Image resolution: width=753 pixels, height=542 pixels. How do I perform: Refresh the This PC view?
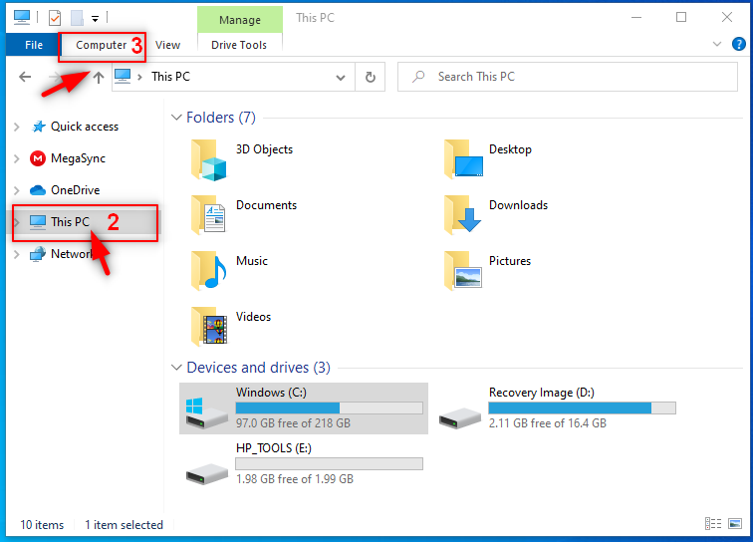(x=371, y=77)
